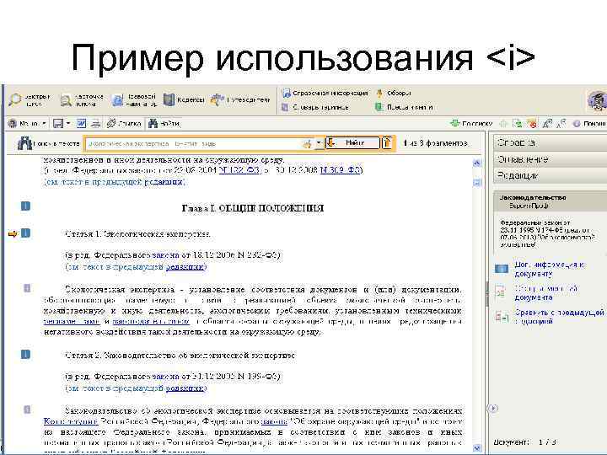The image size is (607, 455).
Task: Click Сравнить с предыдущей редакцией
Action: tap(559, 316)
